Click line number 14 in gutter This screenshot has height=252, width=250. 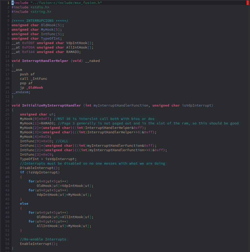tap(7, 61)
